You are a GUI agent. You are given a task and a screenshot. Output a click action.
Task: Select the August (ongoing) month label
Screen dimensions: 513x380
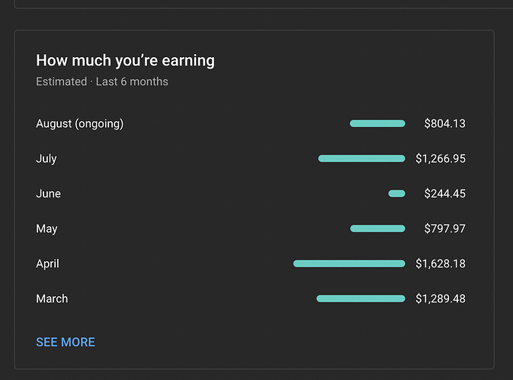(80, 124)
